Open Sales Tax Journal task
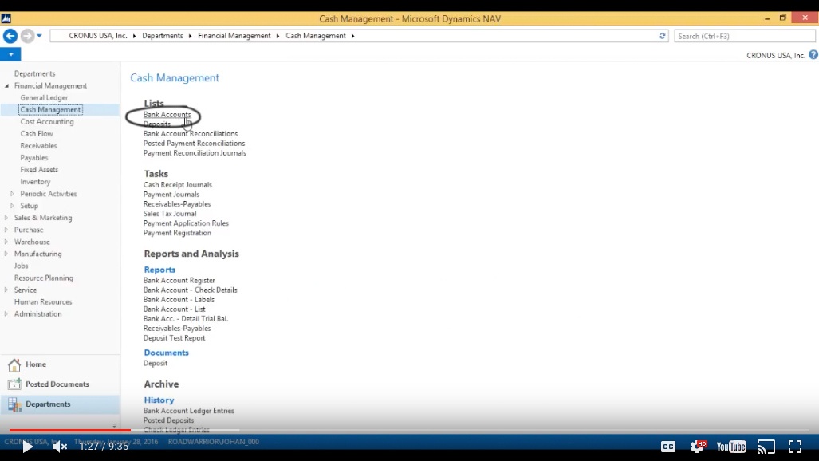Image resolution: width=819 pixels, height=461 pixels. point(170,214)
